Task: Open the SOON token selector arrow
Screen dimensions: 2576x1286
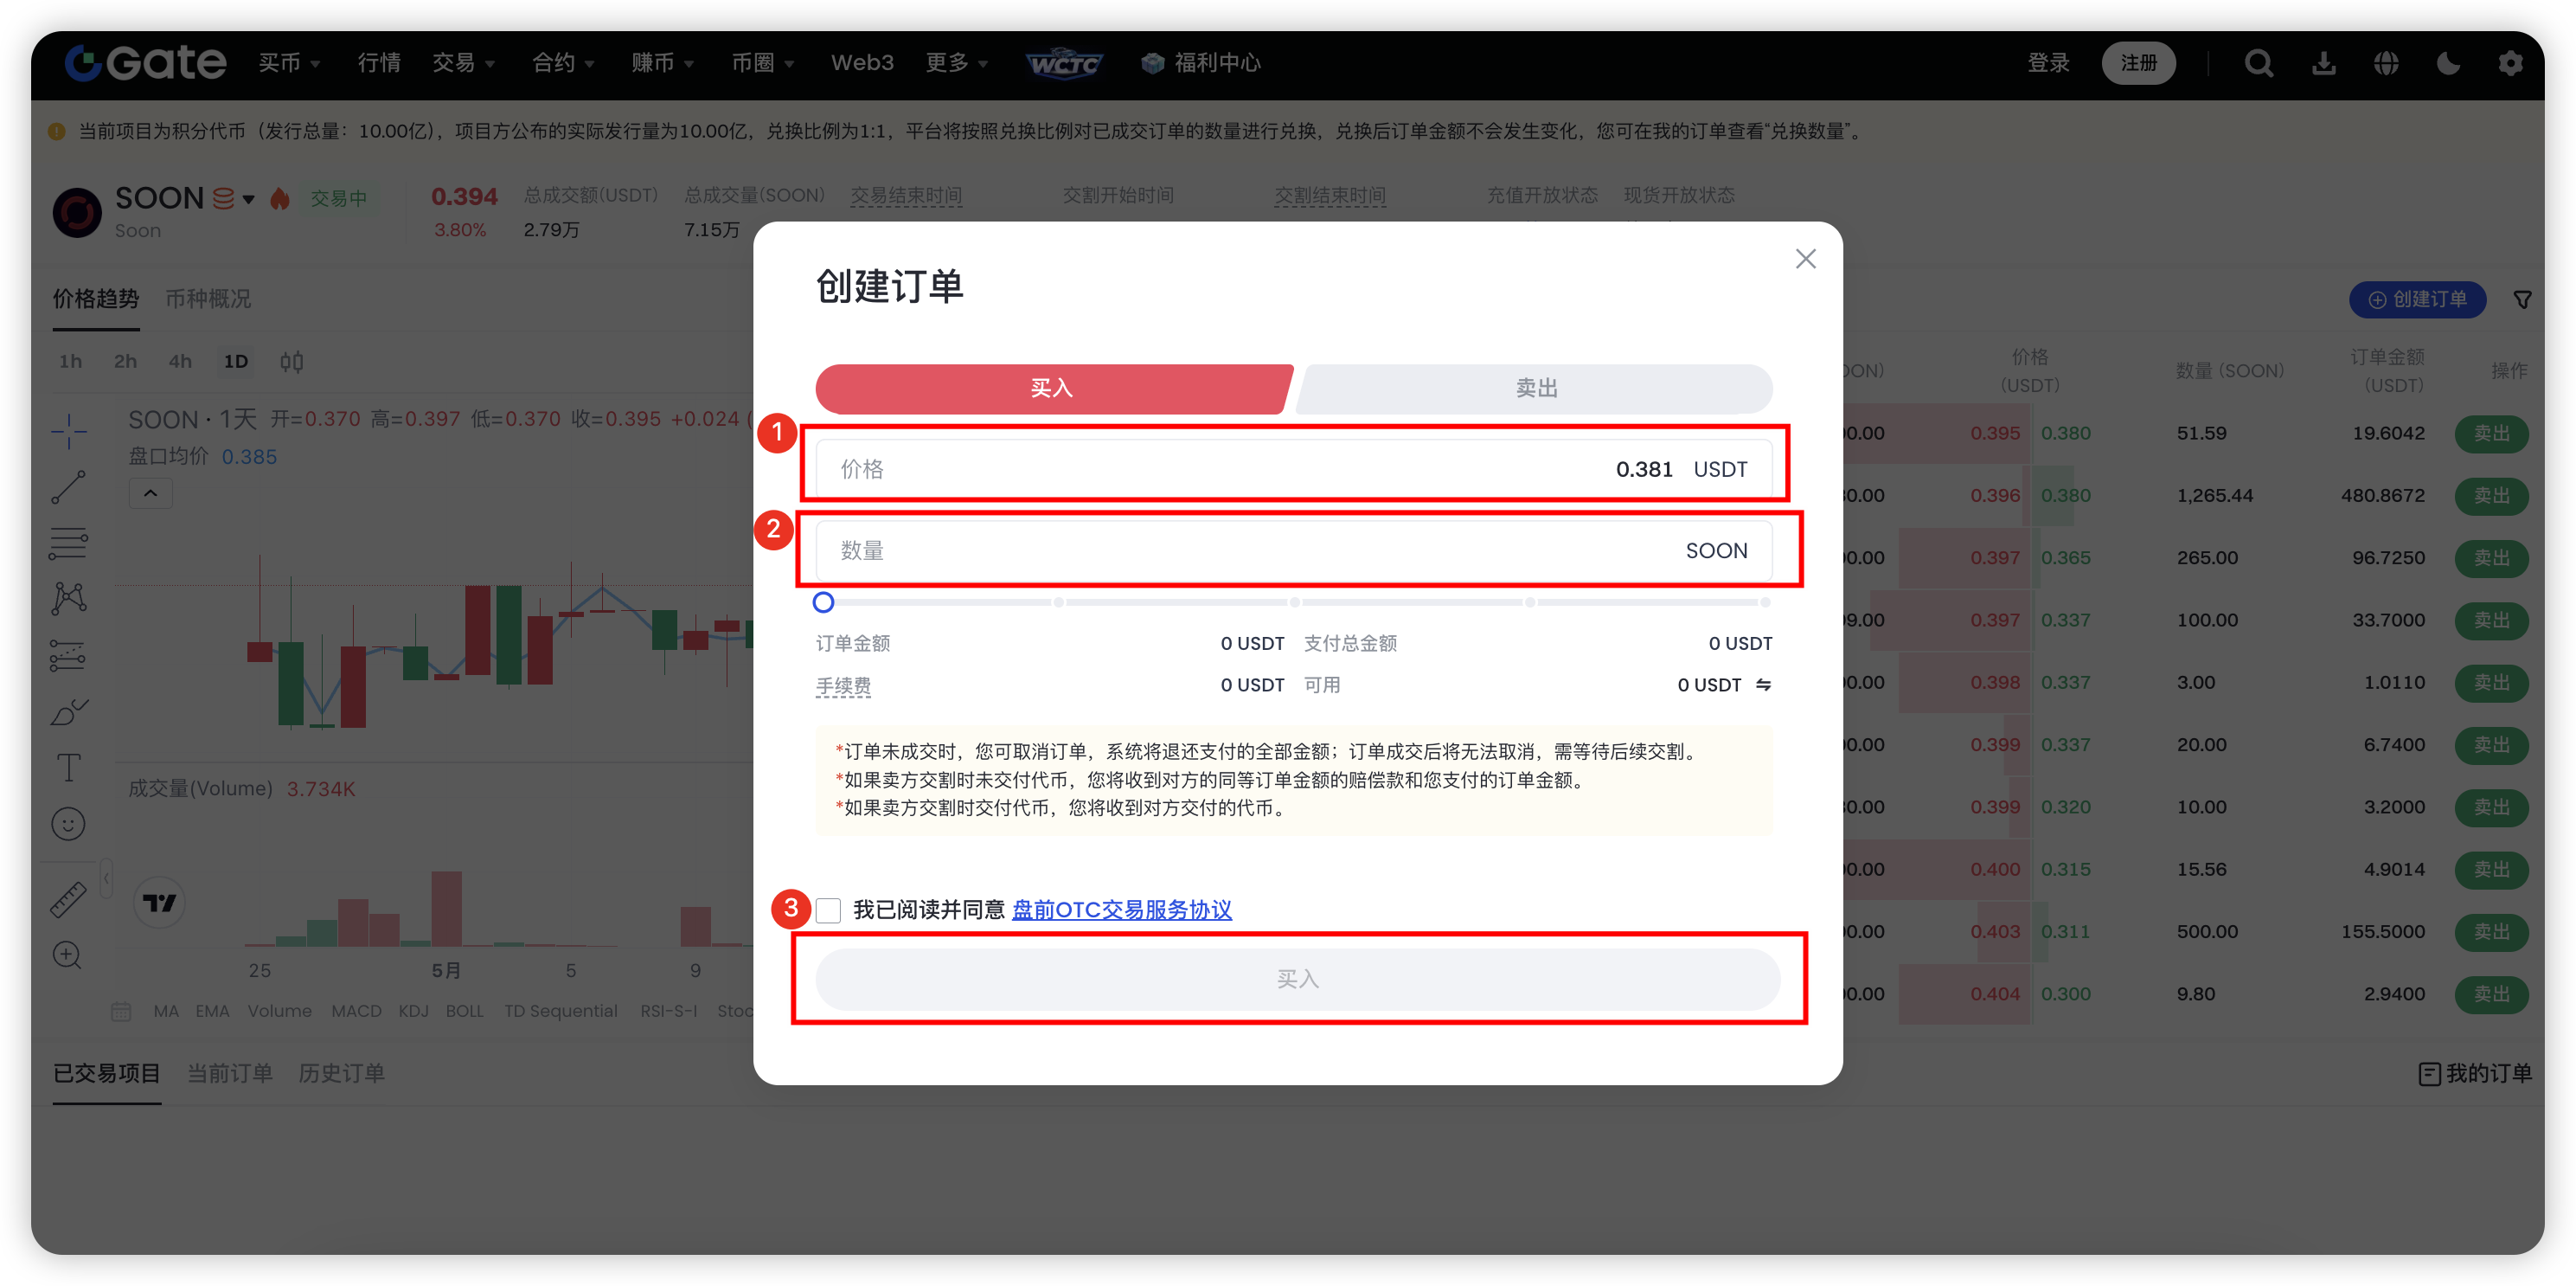Action: click(248, 199)
